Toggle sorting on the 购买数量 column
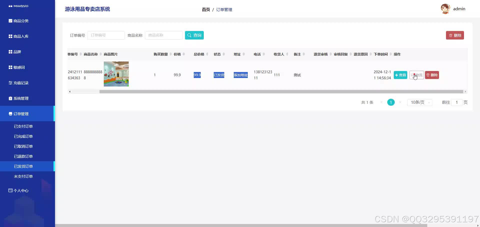The image size is (480, 227). coord(170,54)
